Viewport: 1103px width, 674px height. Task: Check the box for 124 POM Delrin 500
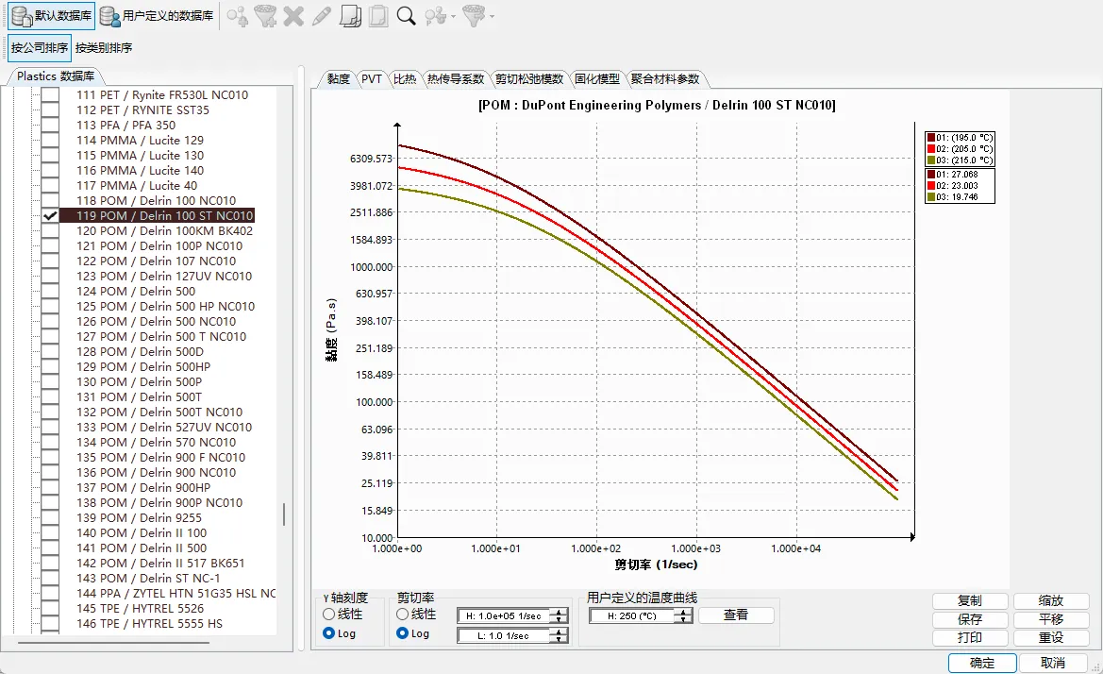click(50, 292)
